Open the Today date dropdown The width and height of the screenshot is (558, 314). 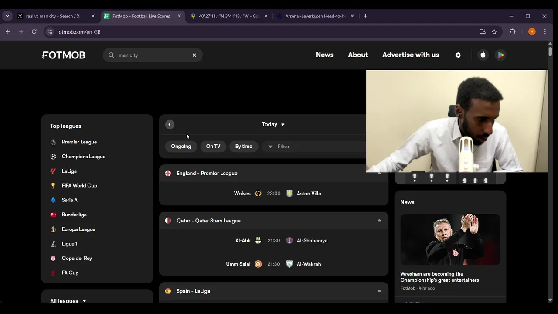273,125
